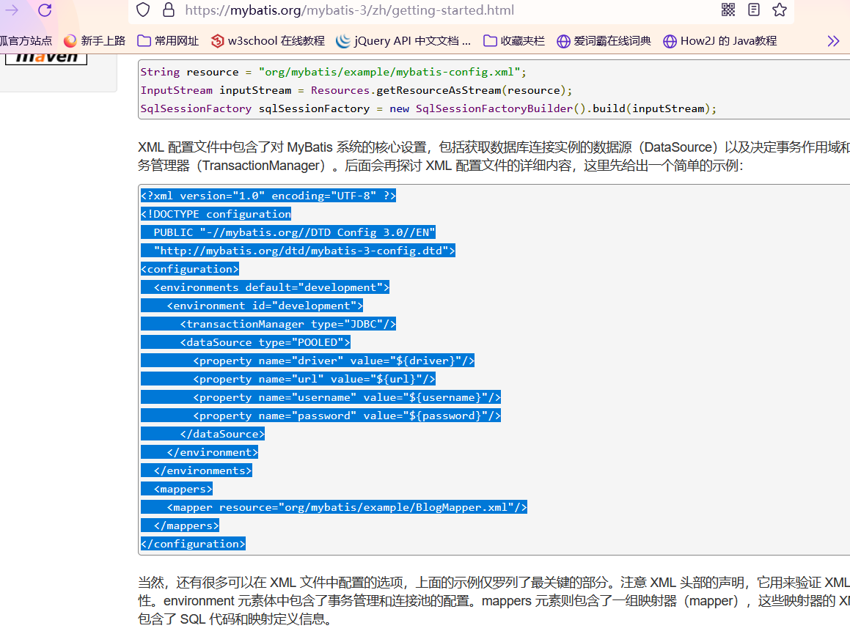Click the paragraph starting XML 配置文件中包含了

tap(494, 157)
